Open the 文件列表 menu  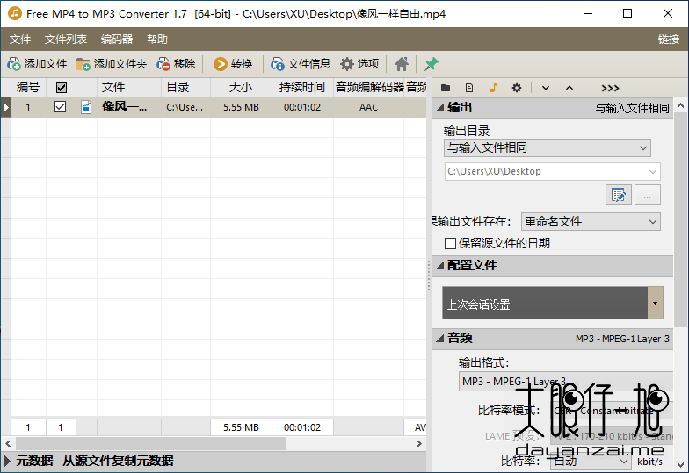pos(66,39)
